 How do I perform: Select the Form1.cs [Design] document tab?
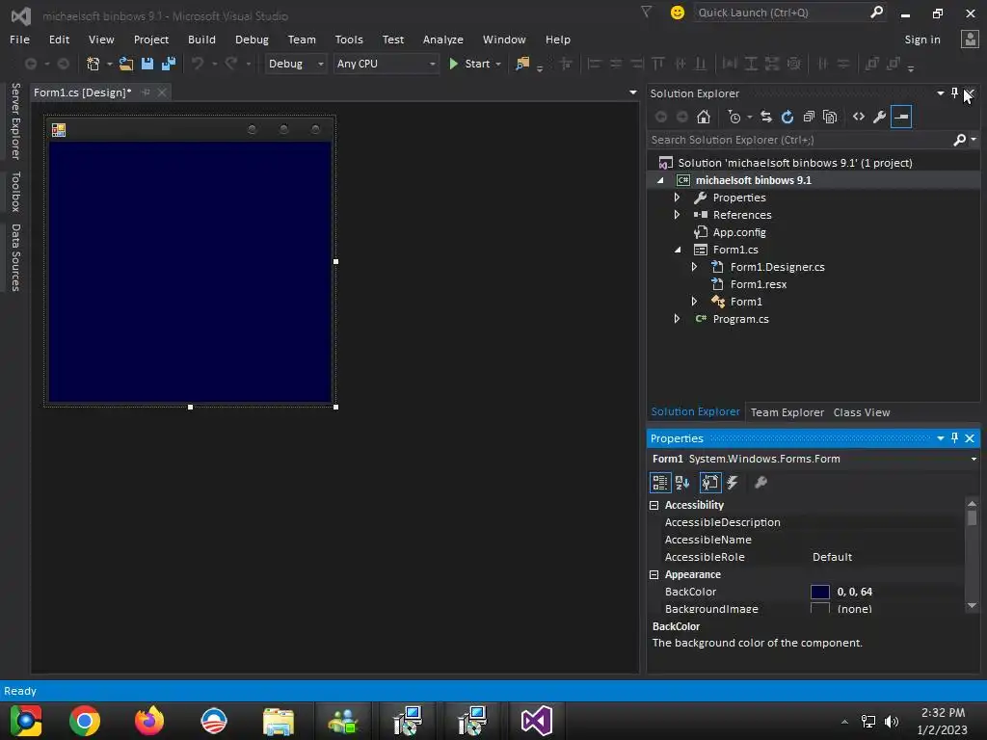83,92
